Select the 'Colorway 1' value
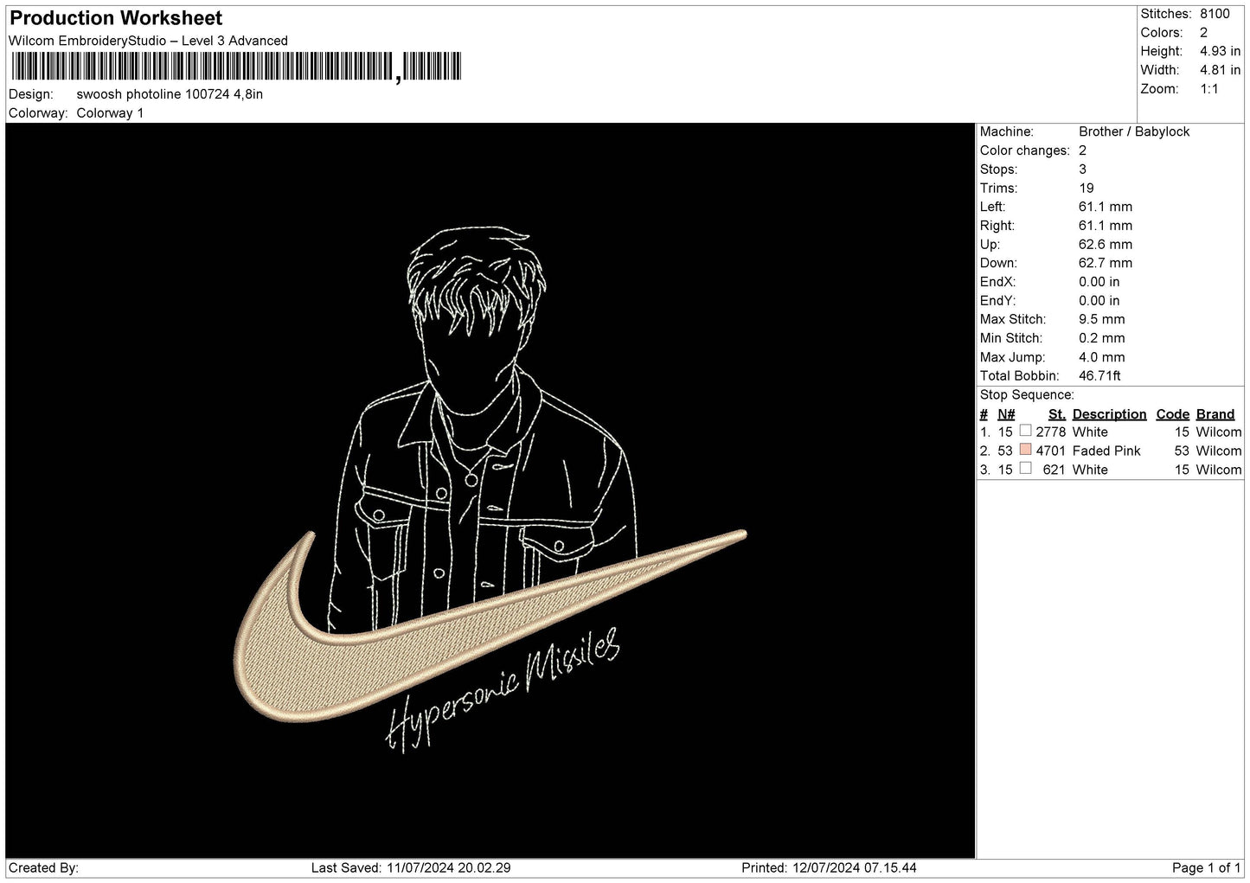The height and width of the screenshot is (883, 1250). (x=110, y=113)
